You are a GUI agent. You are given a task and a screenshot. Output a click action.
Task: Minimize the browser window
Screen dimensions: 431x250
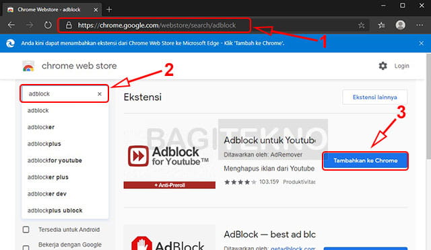[x=383, y=5]
